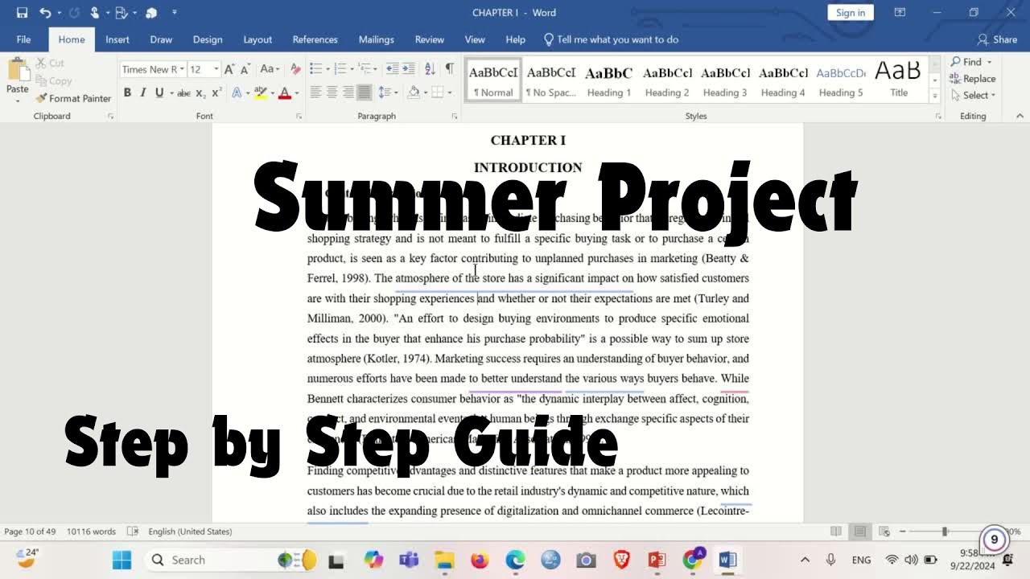Open the Paragraph dialog launcher
This screenshot has height=579, width=1030.
[x=454, y=117]
